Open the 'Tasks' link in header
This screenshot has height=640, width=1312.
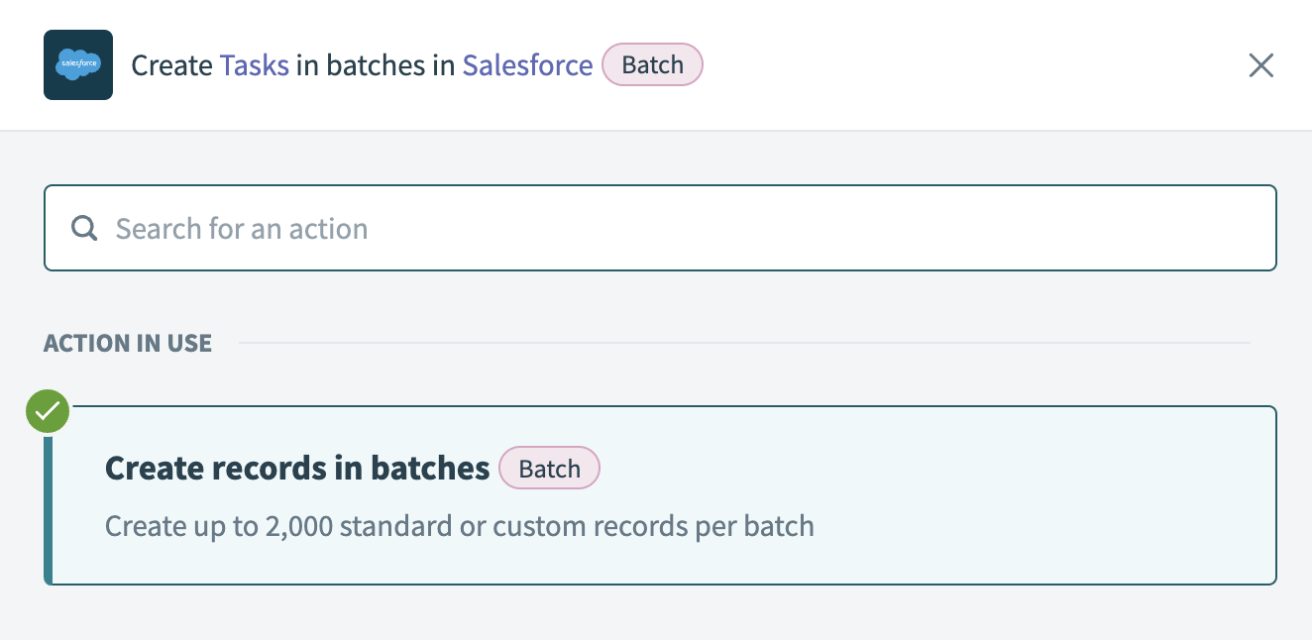point(255,65)
